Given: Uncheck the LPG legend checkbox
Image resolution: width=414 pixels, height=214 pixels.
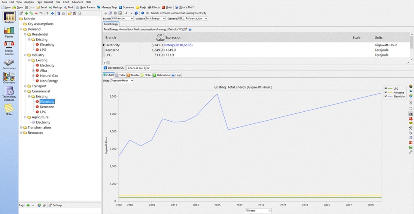Looking at the screenshot, I should point(386,88).
